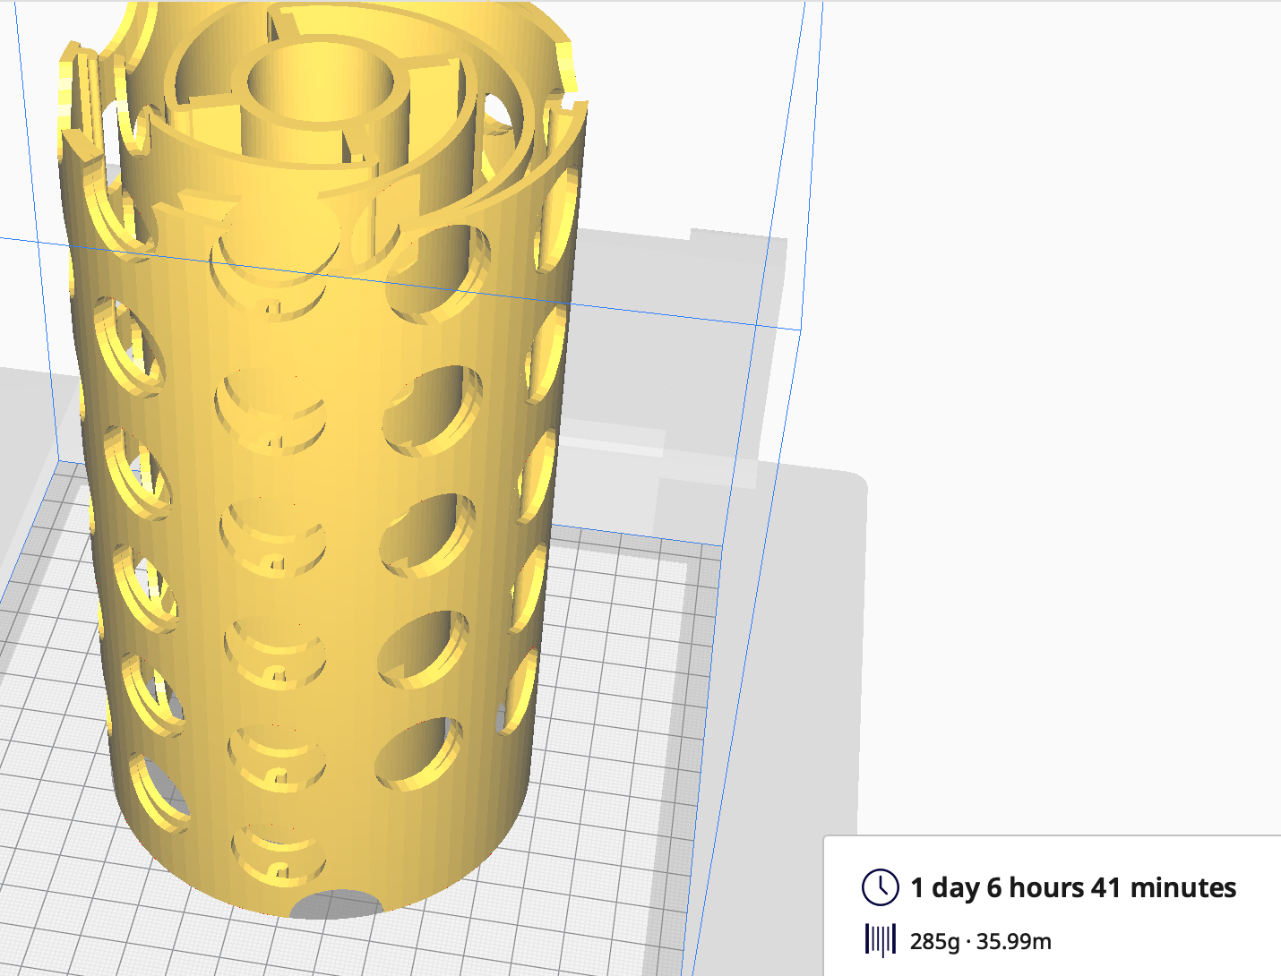Viewport: 1281px width, 976px height.
Task: Click the semicircular notch at the model's base
Action: [337, 904]
